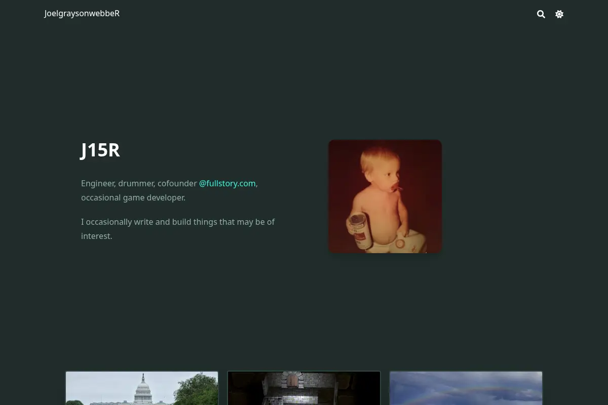Click the wooden door in dungeon card

click(293, 380)
